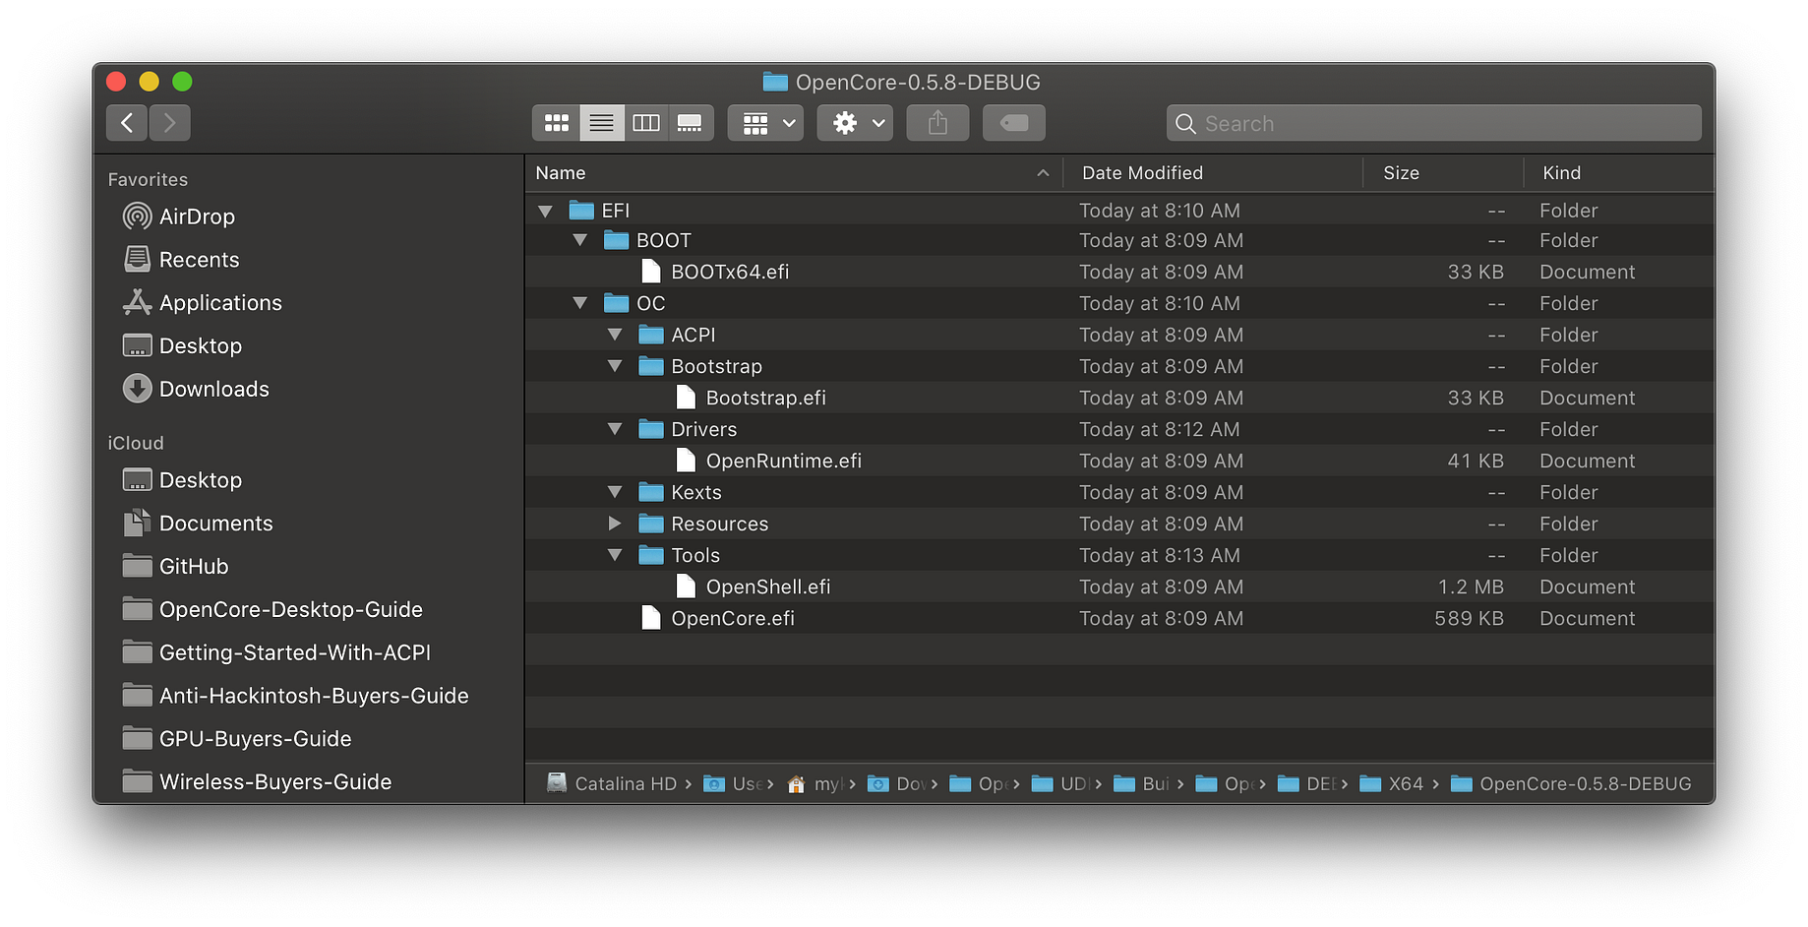This screenshot has width=1808, height=927.
Task: Click the home folder in the path bar
Action: coord(814,783)
